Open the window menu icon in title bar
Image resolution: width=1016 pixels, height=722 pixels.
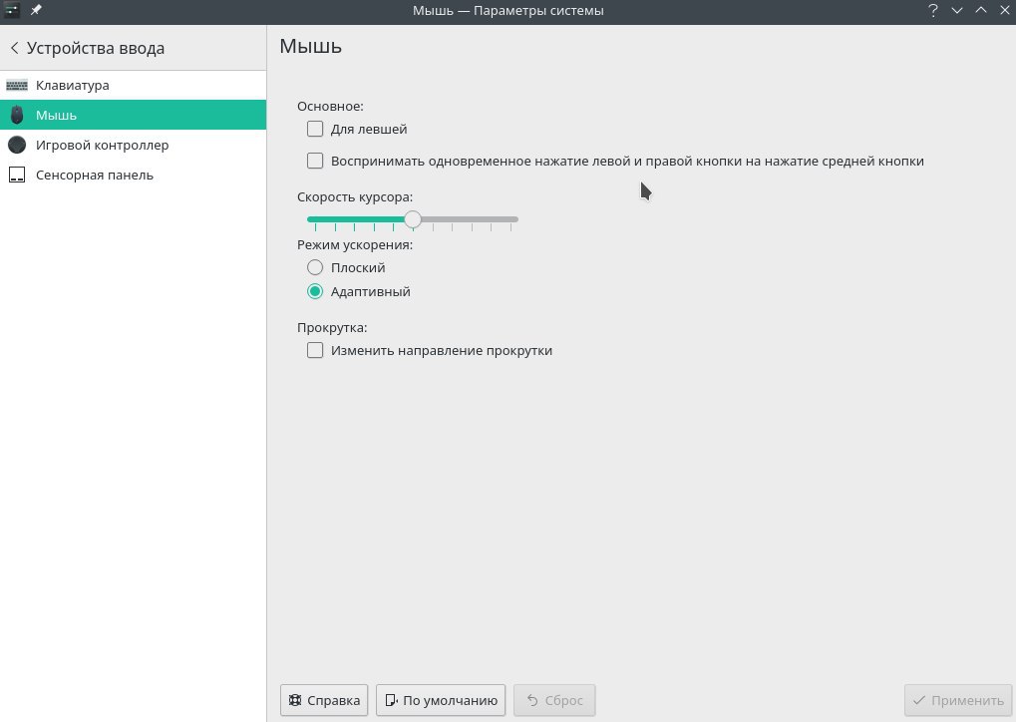click(12, 10)
